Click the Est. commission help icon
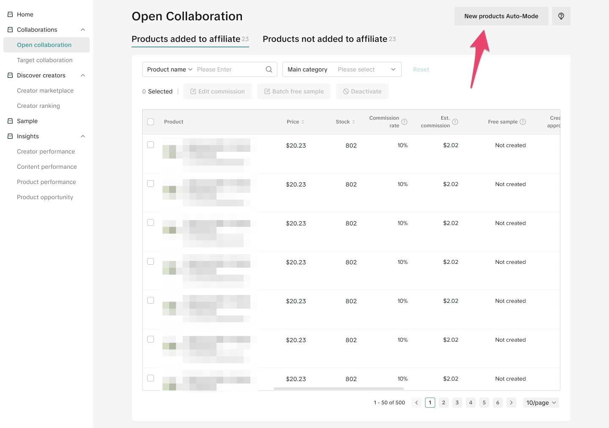 [x=455, y=122]
